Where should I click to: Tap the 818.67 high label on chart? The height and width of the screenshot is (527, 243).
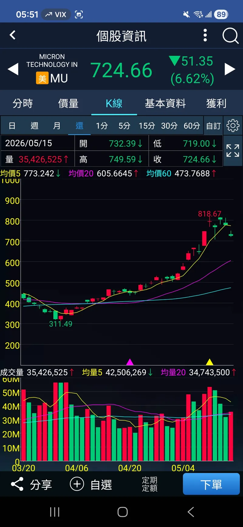210,214
